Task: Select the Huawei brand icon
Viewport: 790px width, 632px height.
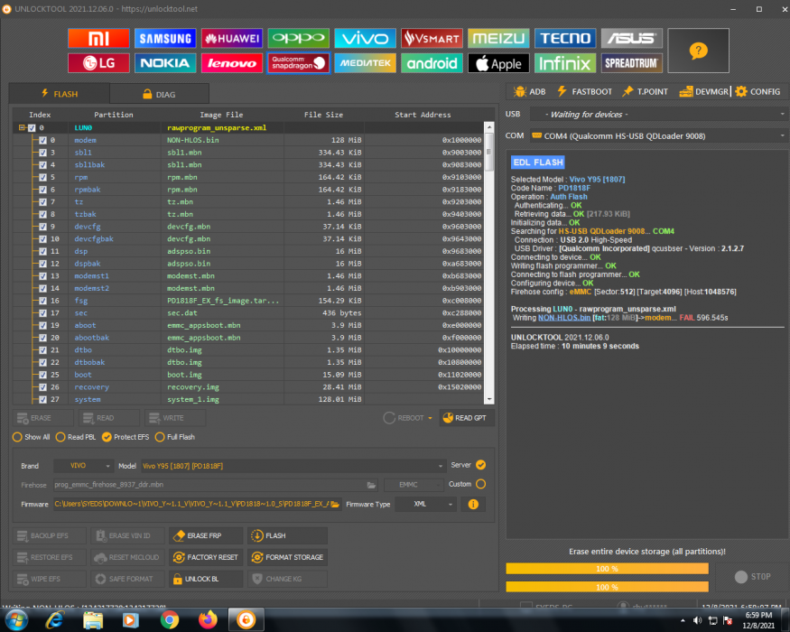Action: tap(232, 38)
